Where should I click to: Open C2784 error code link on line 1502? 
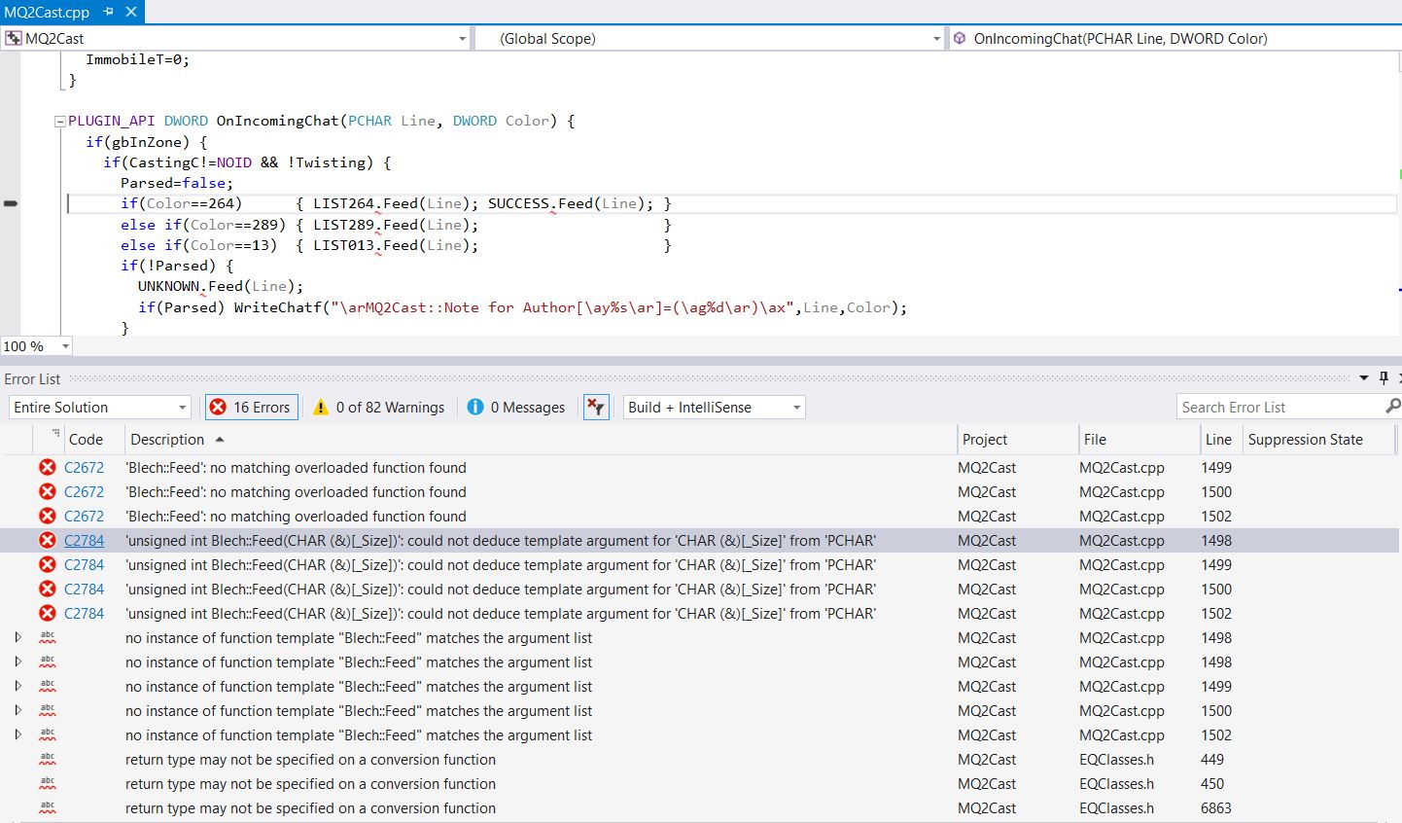coord(84,614)
